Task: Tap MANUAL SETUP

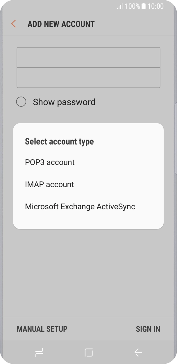Action: point(42,329)
